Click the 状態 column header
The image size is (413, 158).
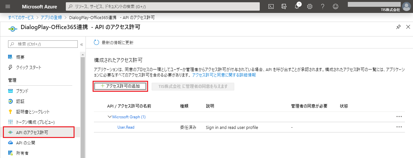[344, 106]
